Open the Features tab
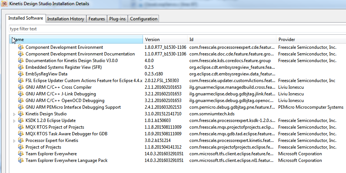 point(97,19)
